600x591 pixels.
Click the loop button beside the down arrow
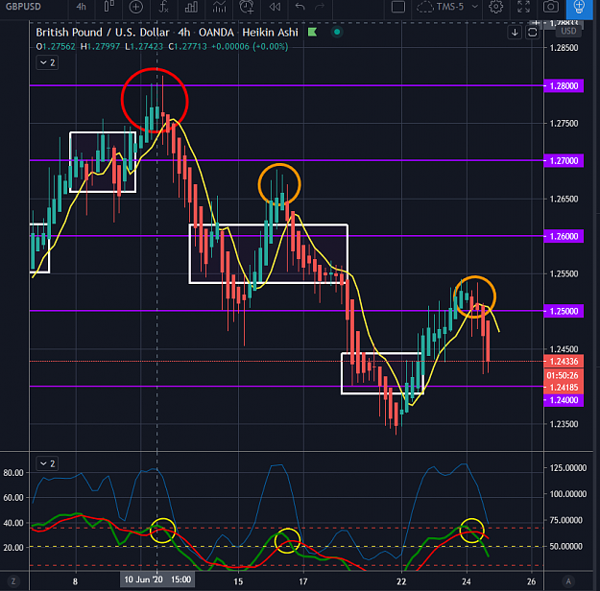[x=532, y=33]
